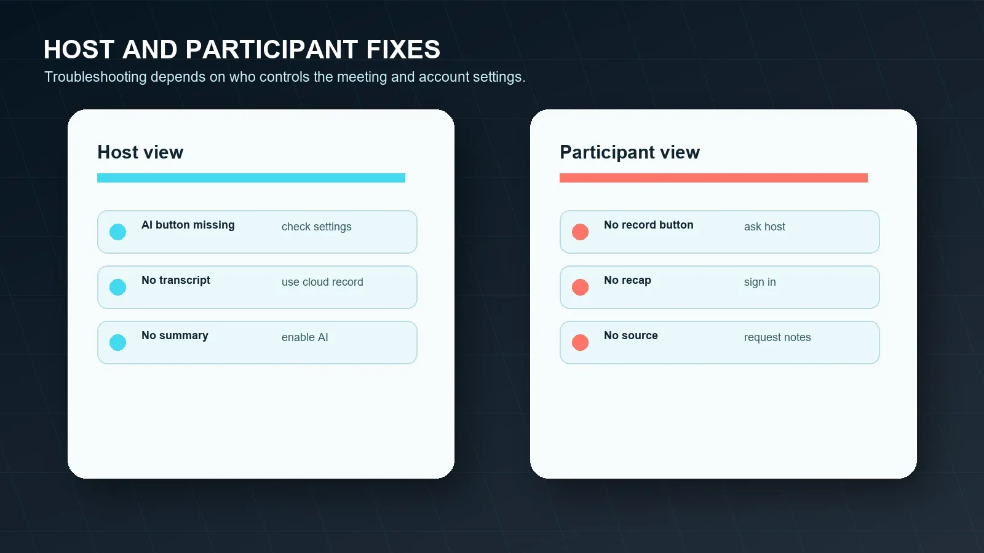Click the sign in fix text
Screen dimensions: 984x553
point(760,282)
